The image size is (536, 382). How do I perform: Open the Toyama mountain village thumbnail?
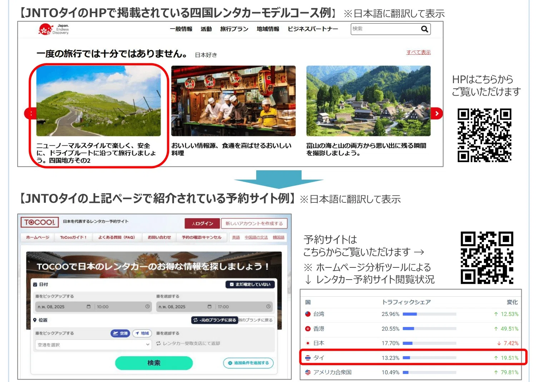tap(368, 101)
